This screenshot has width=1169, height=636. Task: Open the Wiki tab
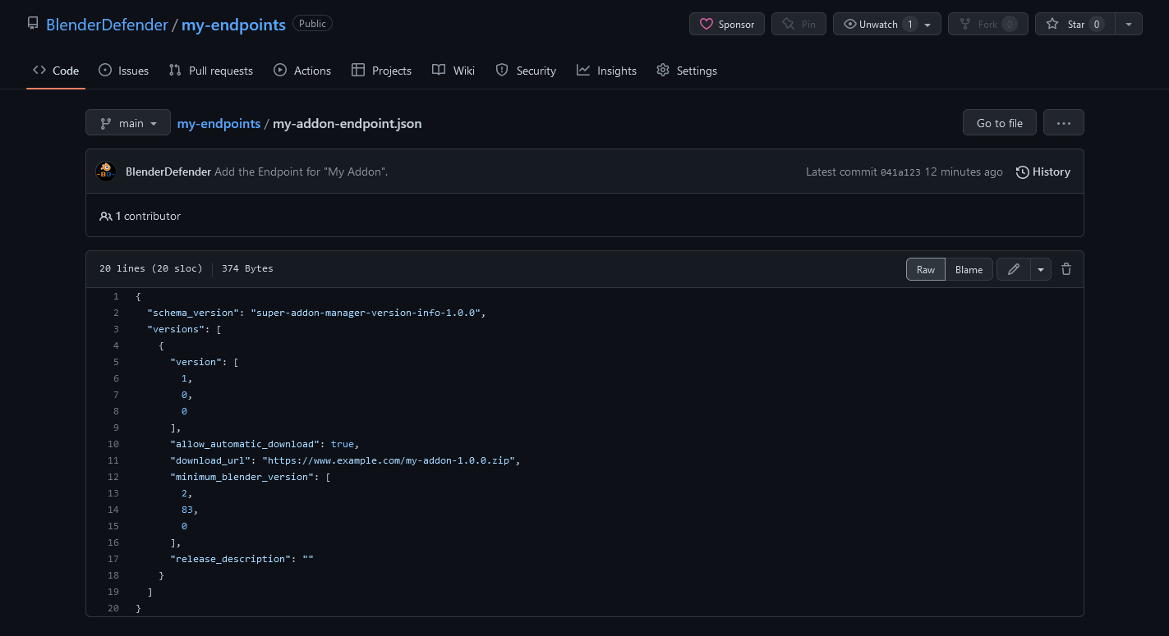[453, 71]
